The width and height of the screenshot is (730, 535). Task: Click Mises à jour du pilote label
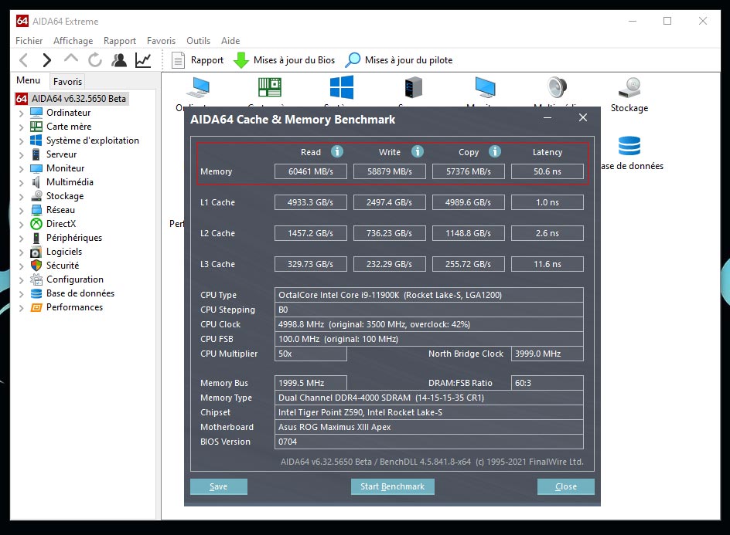click(x=409, y=60)
